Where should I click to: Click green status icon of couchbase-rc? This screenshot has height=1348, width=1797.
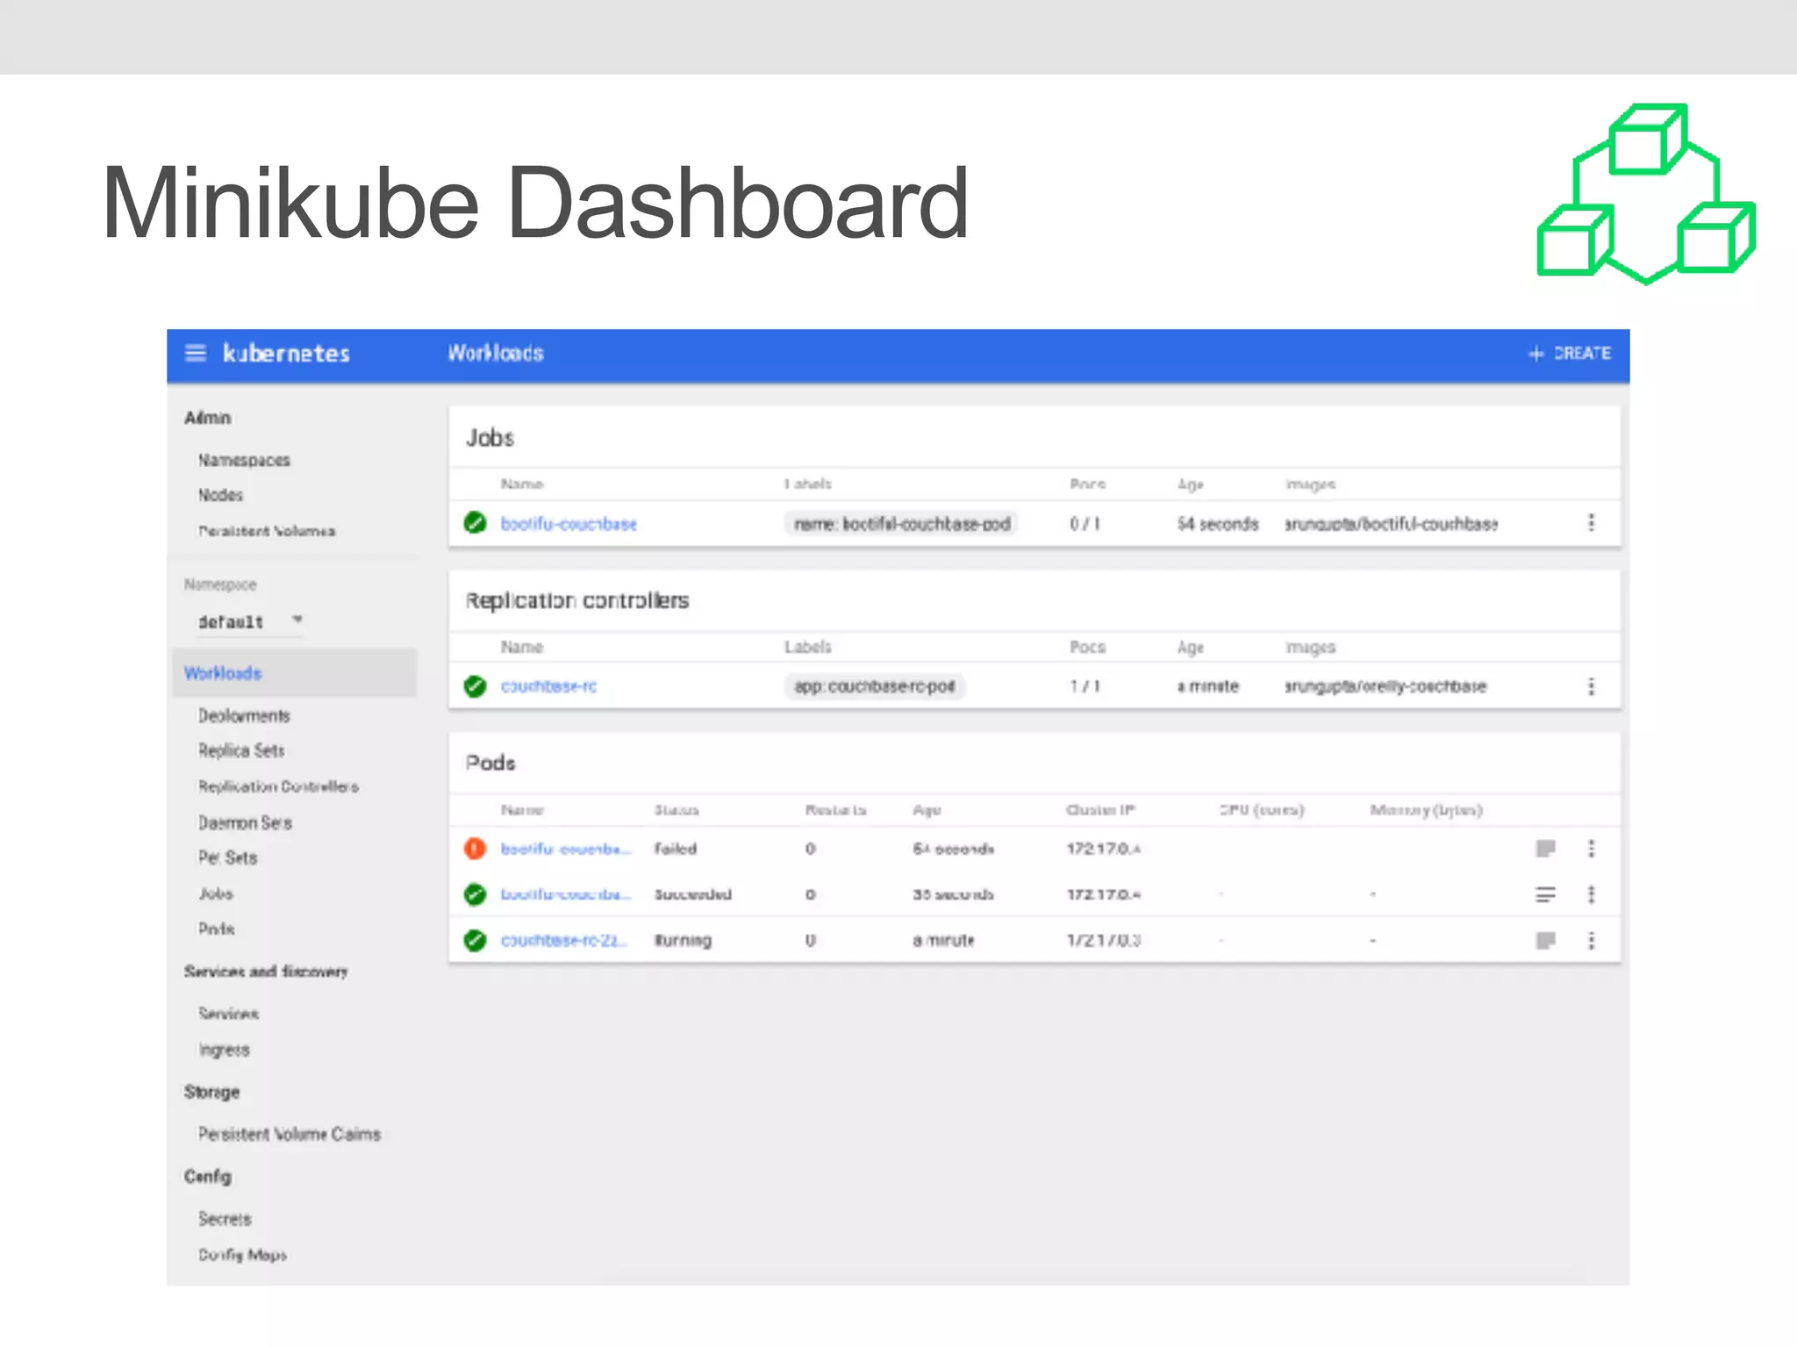tap(475, 686)
